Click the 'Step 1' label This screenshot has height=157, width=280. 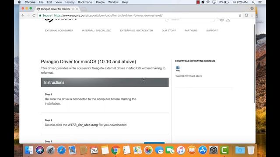pyautogui.click(x=49, y=94)
